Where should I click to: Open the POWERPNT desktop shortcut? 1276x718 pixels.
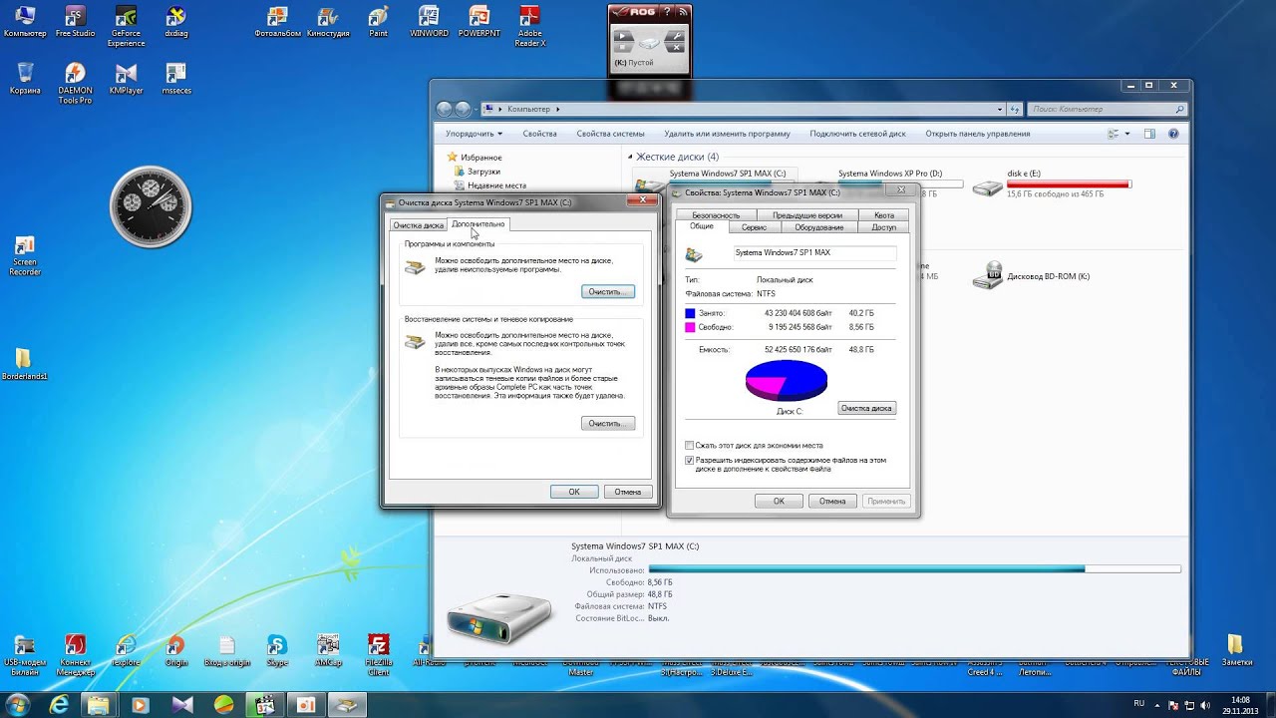[x=479, y=21]
